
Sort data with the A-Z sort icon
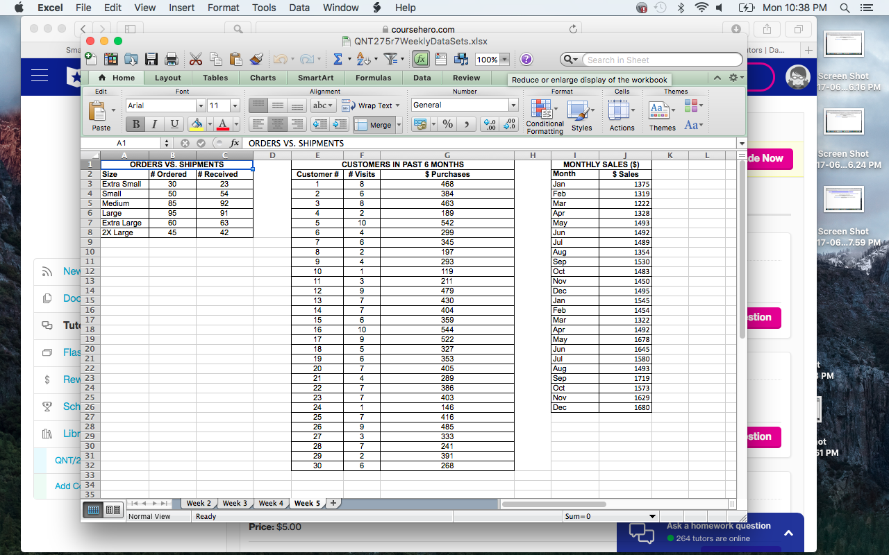[x=363, y=60]
